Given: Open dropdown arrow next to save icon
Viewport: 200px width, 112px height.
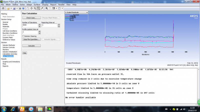Looking at the screenshot, I should (x=17, y=8).
